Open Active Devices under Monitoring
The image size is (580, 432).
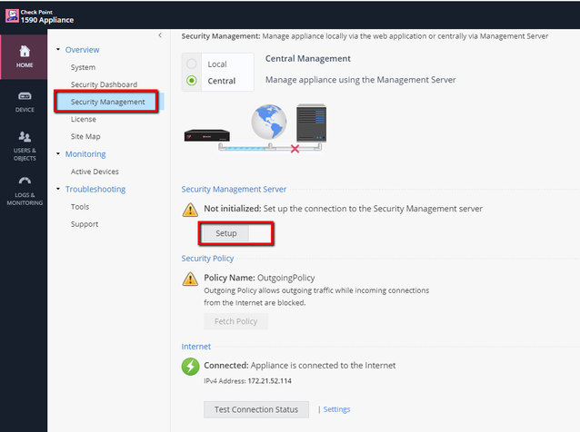coord(95,172)
